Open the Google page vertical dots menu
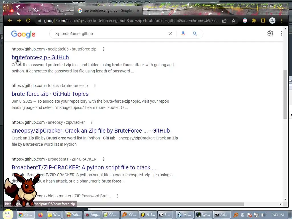The image size is (292, 219). click(x=281, y=34)
